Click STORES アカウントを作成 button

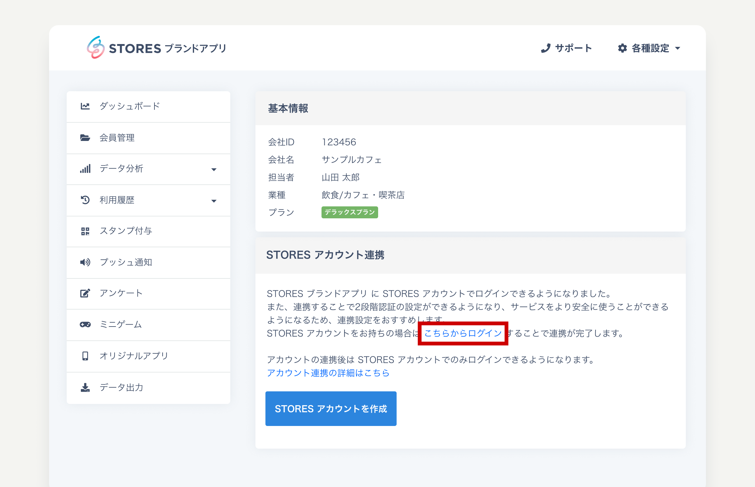pyautogui.click(x=331, y=409)
